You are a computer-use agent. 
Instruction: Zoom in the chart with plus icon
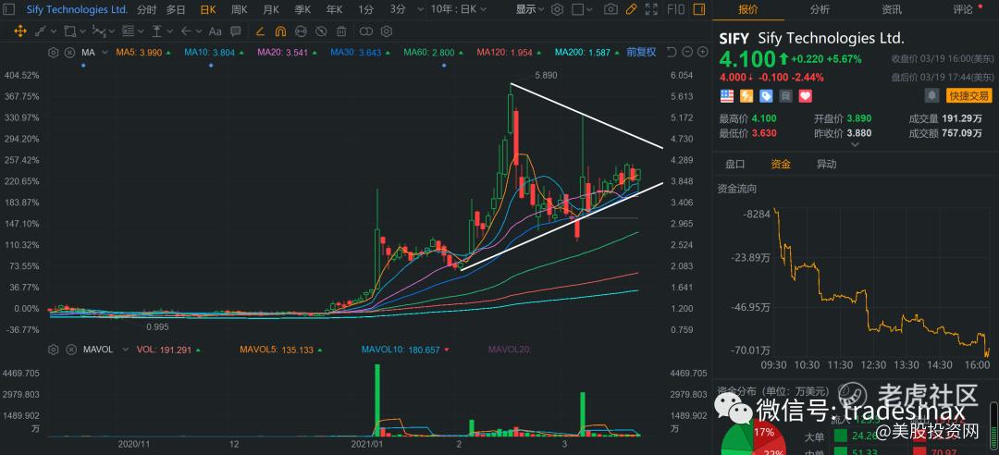(x=701, y=53)
